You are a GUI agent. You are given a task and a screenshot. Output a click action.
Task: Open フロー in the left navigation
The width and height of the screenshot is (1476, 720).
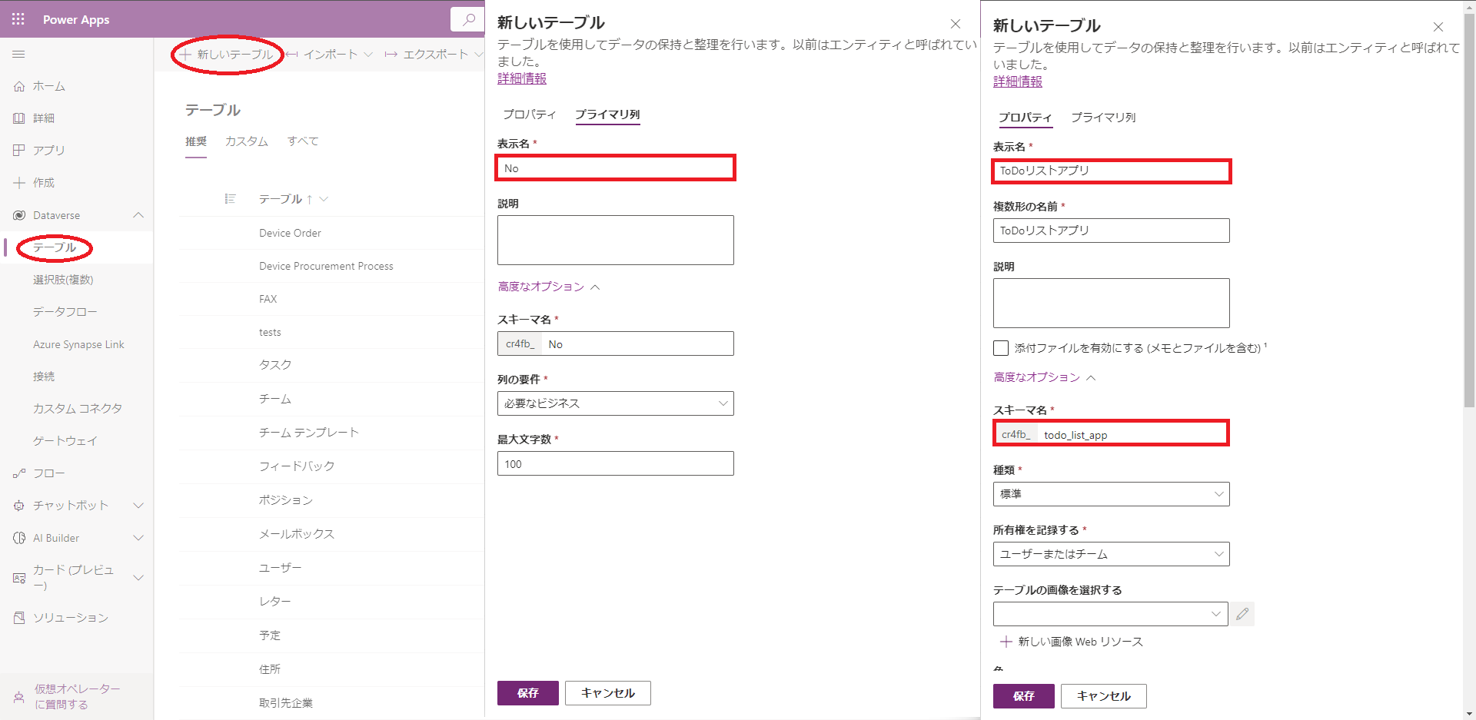click(48, 473)
